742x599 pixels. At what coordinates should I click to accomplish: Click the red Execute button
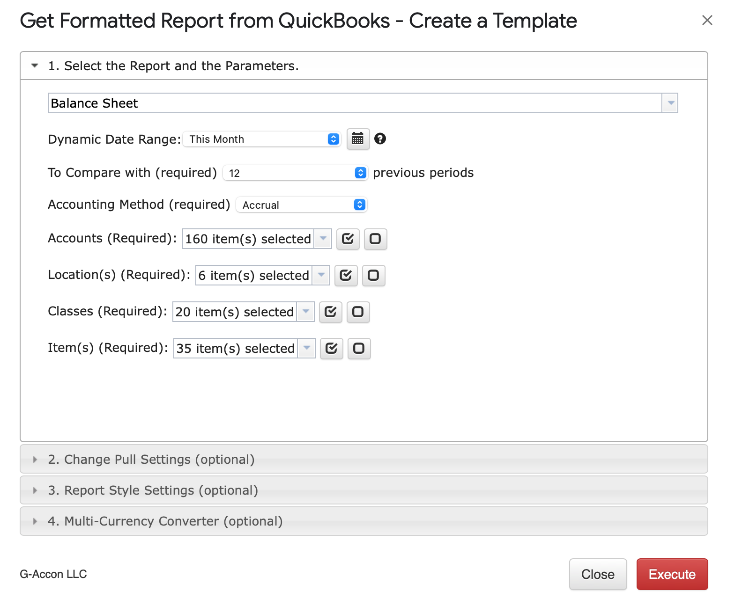tap(672, 574)
